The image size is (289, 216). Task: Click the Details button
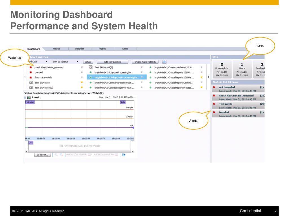pos(88,62)
